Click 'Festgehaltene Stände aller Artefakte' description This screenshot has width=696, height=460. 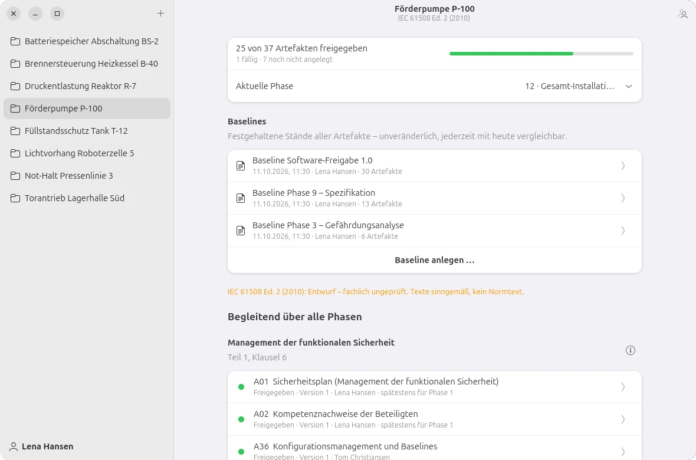397,136
